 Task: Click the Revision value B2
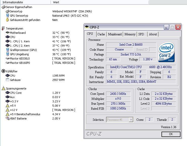pos(169,77)
